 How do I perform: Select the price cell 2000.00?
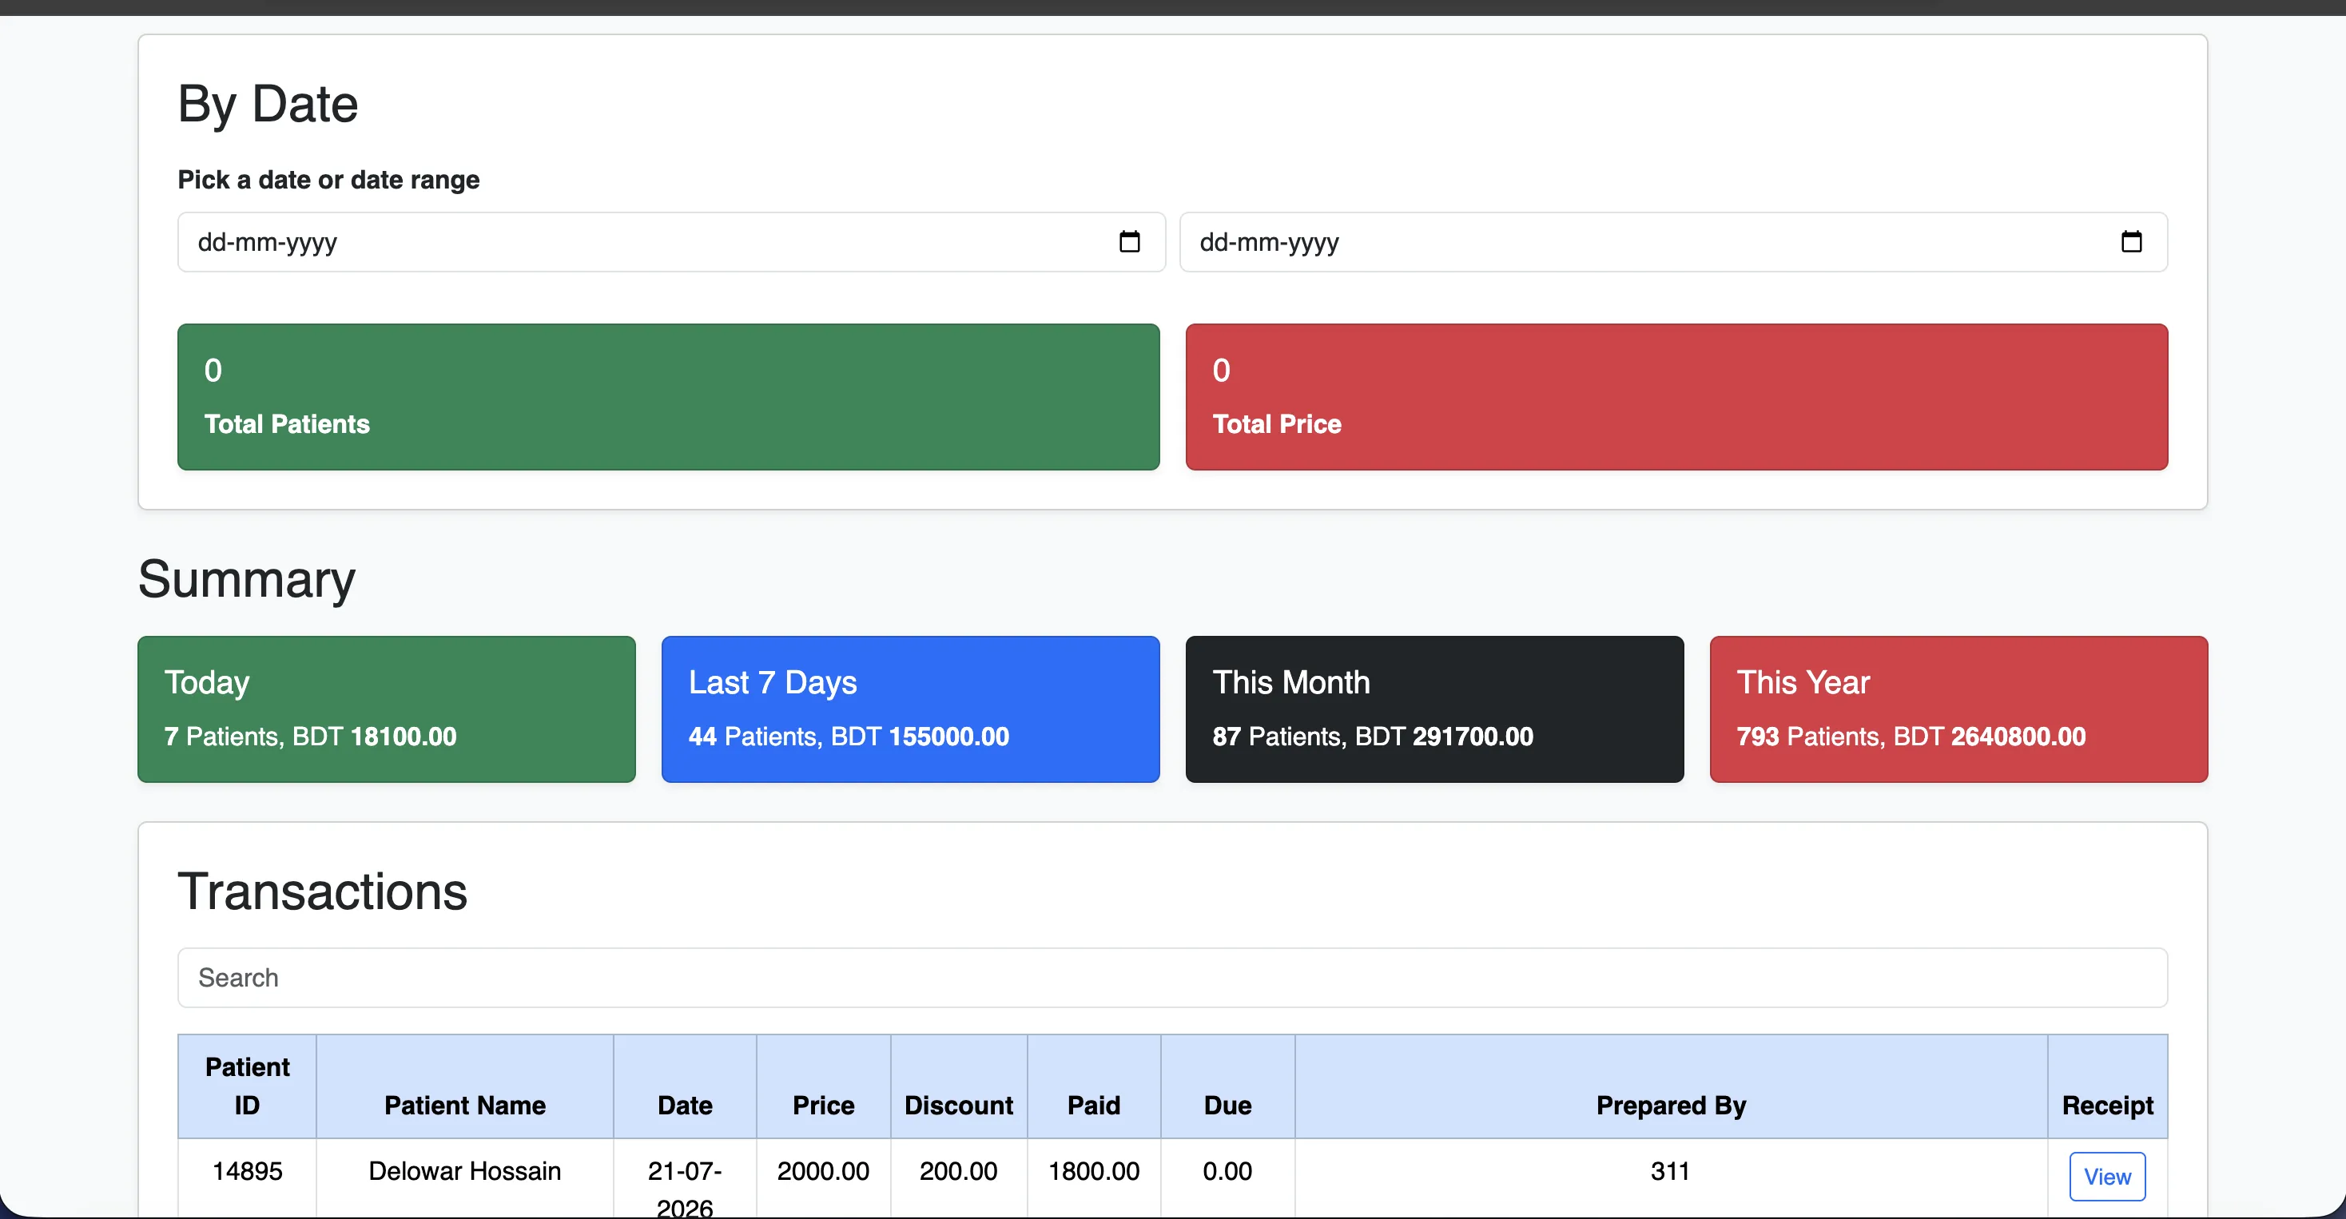(823, 1178)
